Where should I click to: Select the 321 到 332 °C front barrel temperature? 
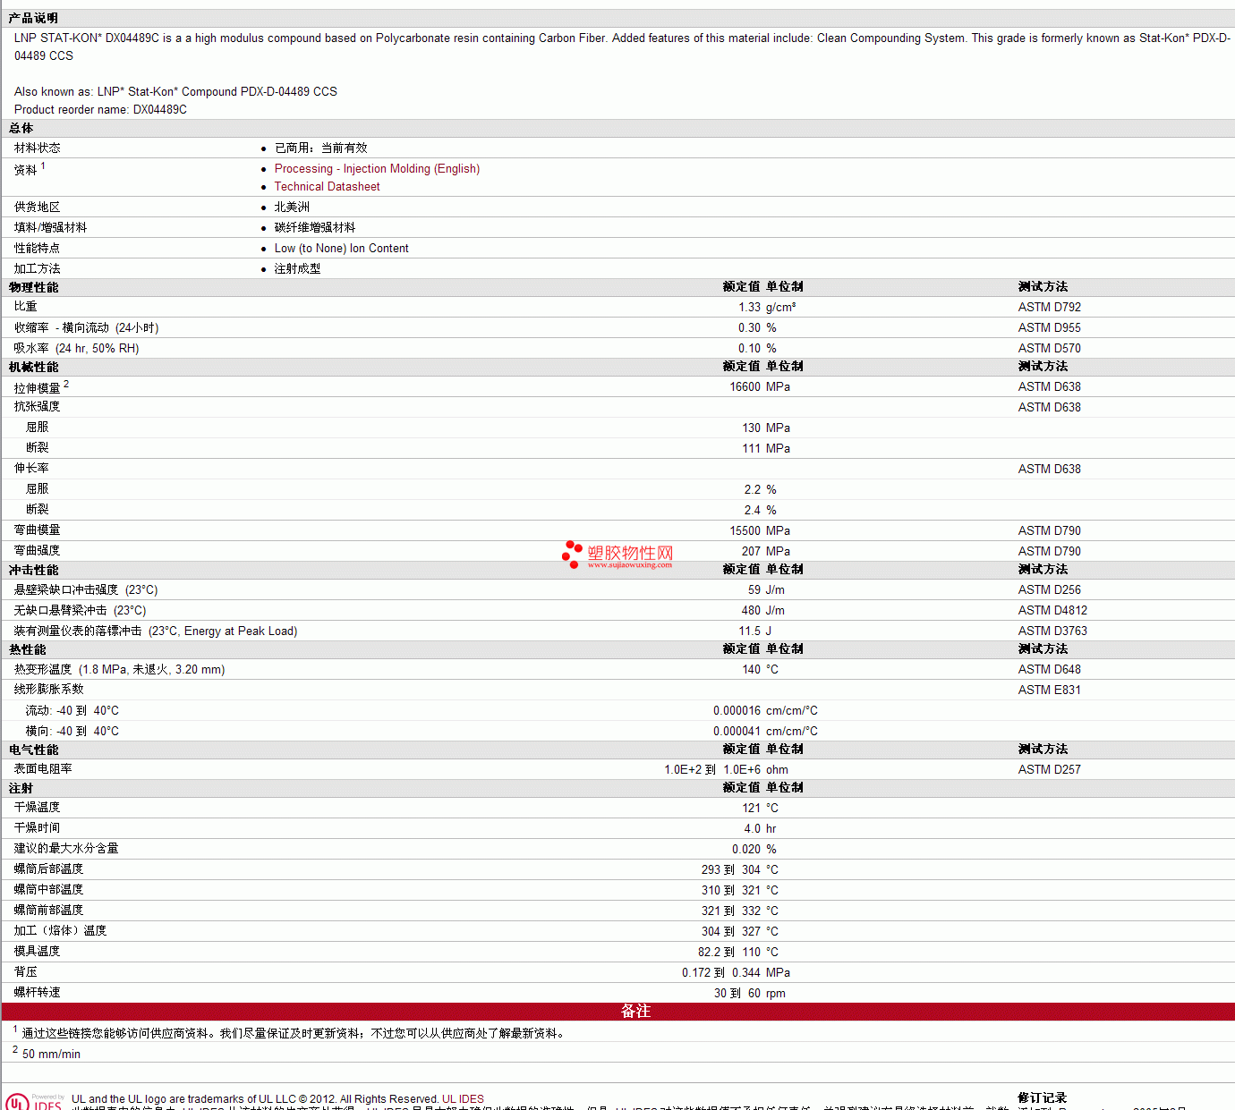click(740, 911)
